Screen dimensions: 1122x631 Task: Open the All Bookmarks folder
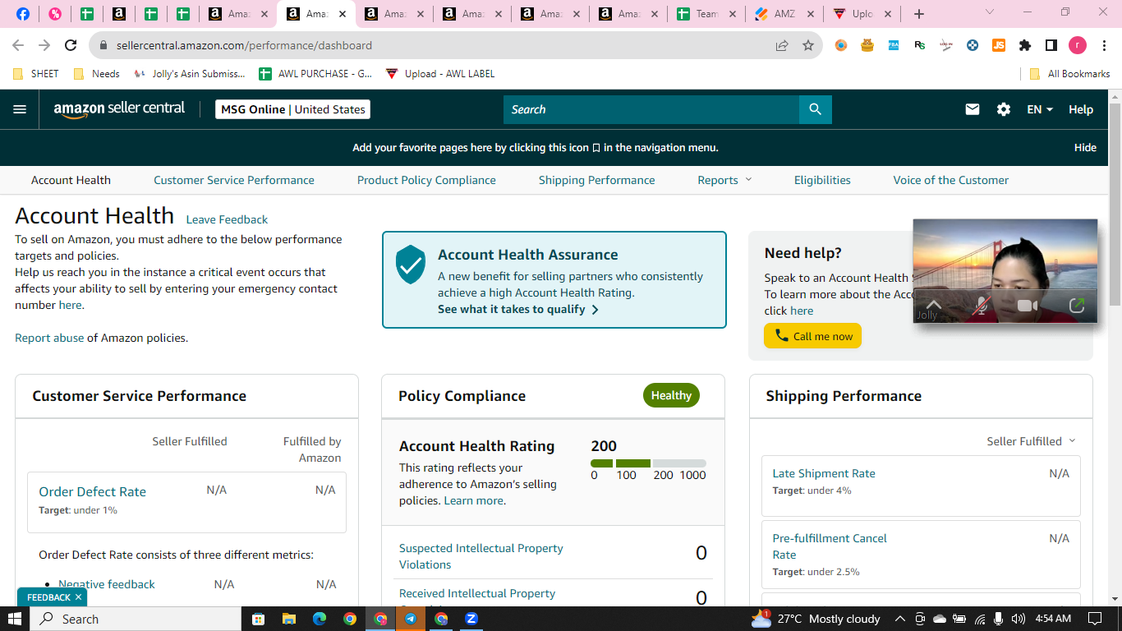[1069, 74]
